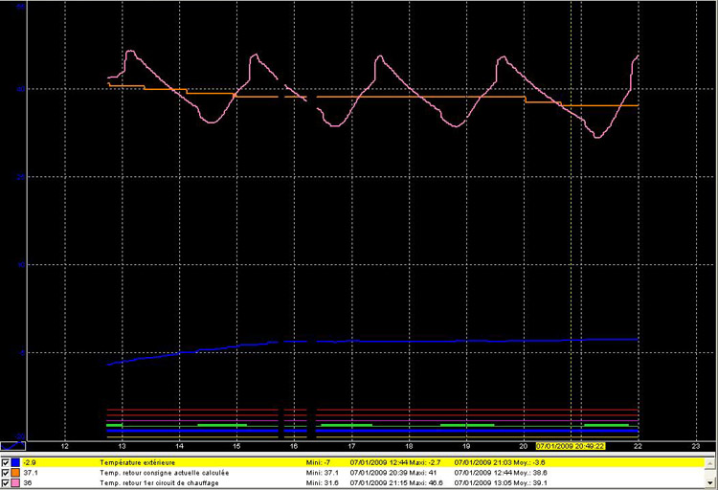Viewport: 718px width, 490px height.
Task: Disable the Temp. retour 1er circuit de chauffage checkbox
Action: click(x=7, y=483)
